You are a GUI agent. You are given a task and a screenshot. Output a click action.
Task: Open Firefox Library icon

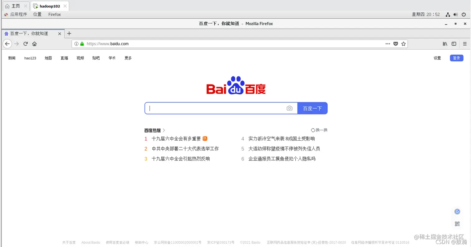(x=445, y=44)
